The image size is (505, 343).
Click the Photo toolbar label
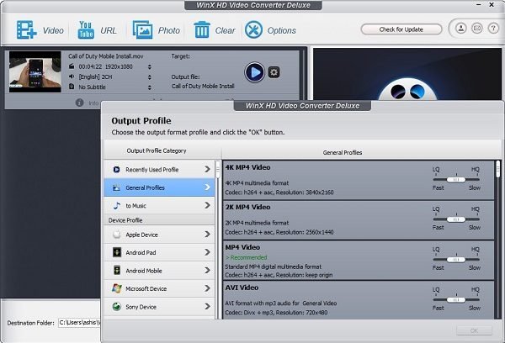pyautogui.click(x=169, y=30)
